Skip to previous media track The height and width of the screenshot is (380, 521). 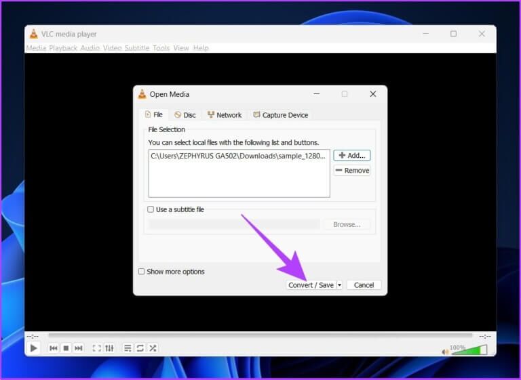tap(53, 348)
